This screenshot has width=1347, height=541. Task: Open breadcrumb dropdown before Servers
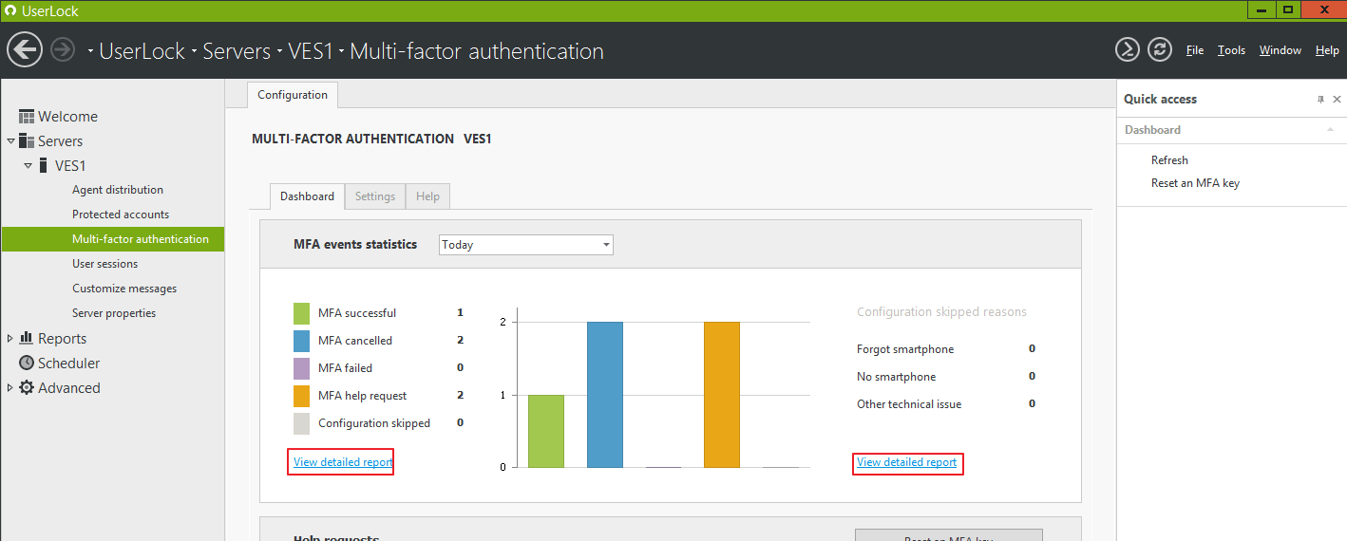194,51
